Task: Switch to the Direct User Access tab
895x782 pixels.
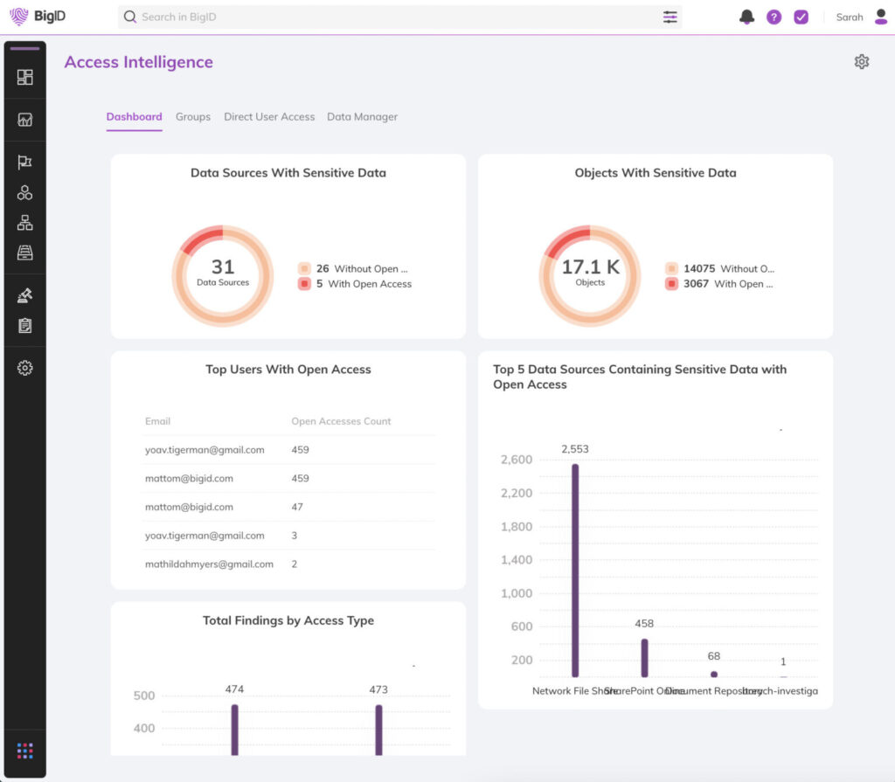Action: [269, 116]
